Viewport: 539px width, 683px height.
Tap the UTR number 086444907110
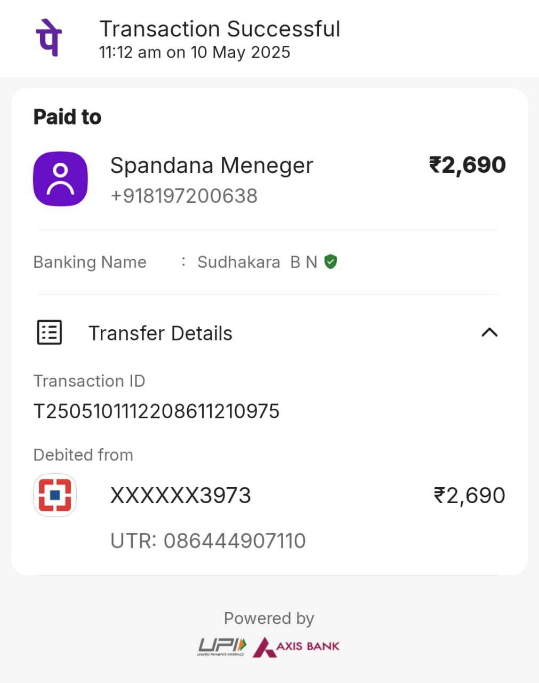tap(208, 541)
